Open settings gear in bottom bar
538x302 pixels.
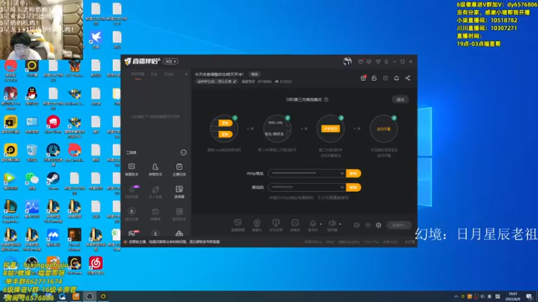(x=379, y=225)
